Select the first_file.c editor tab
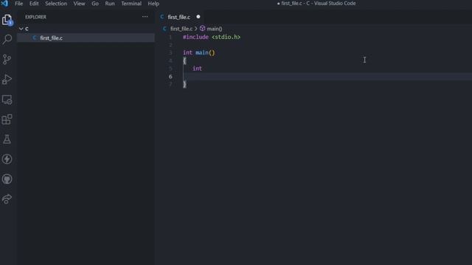472x265 pixels. tap(180, 17)
